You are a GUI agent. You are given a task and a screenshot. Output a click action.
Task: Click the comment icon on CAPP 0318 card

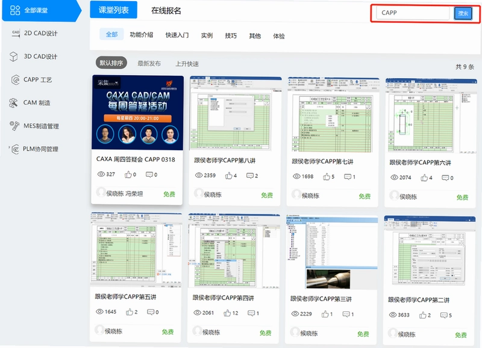(x=149, y=174)
